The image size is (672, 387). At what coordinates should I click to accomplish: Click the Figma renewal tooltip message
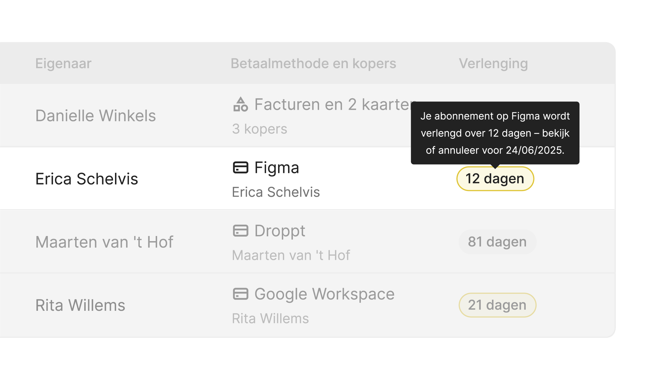pos(495,133)
